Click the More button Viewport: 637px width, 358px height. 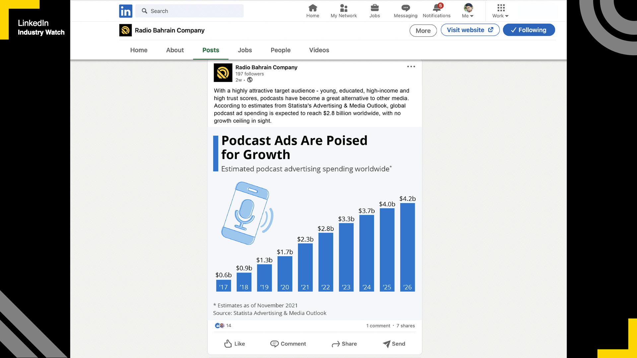tap(423, 30)
